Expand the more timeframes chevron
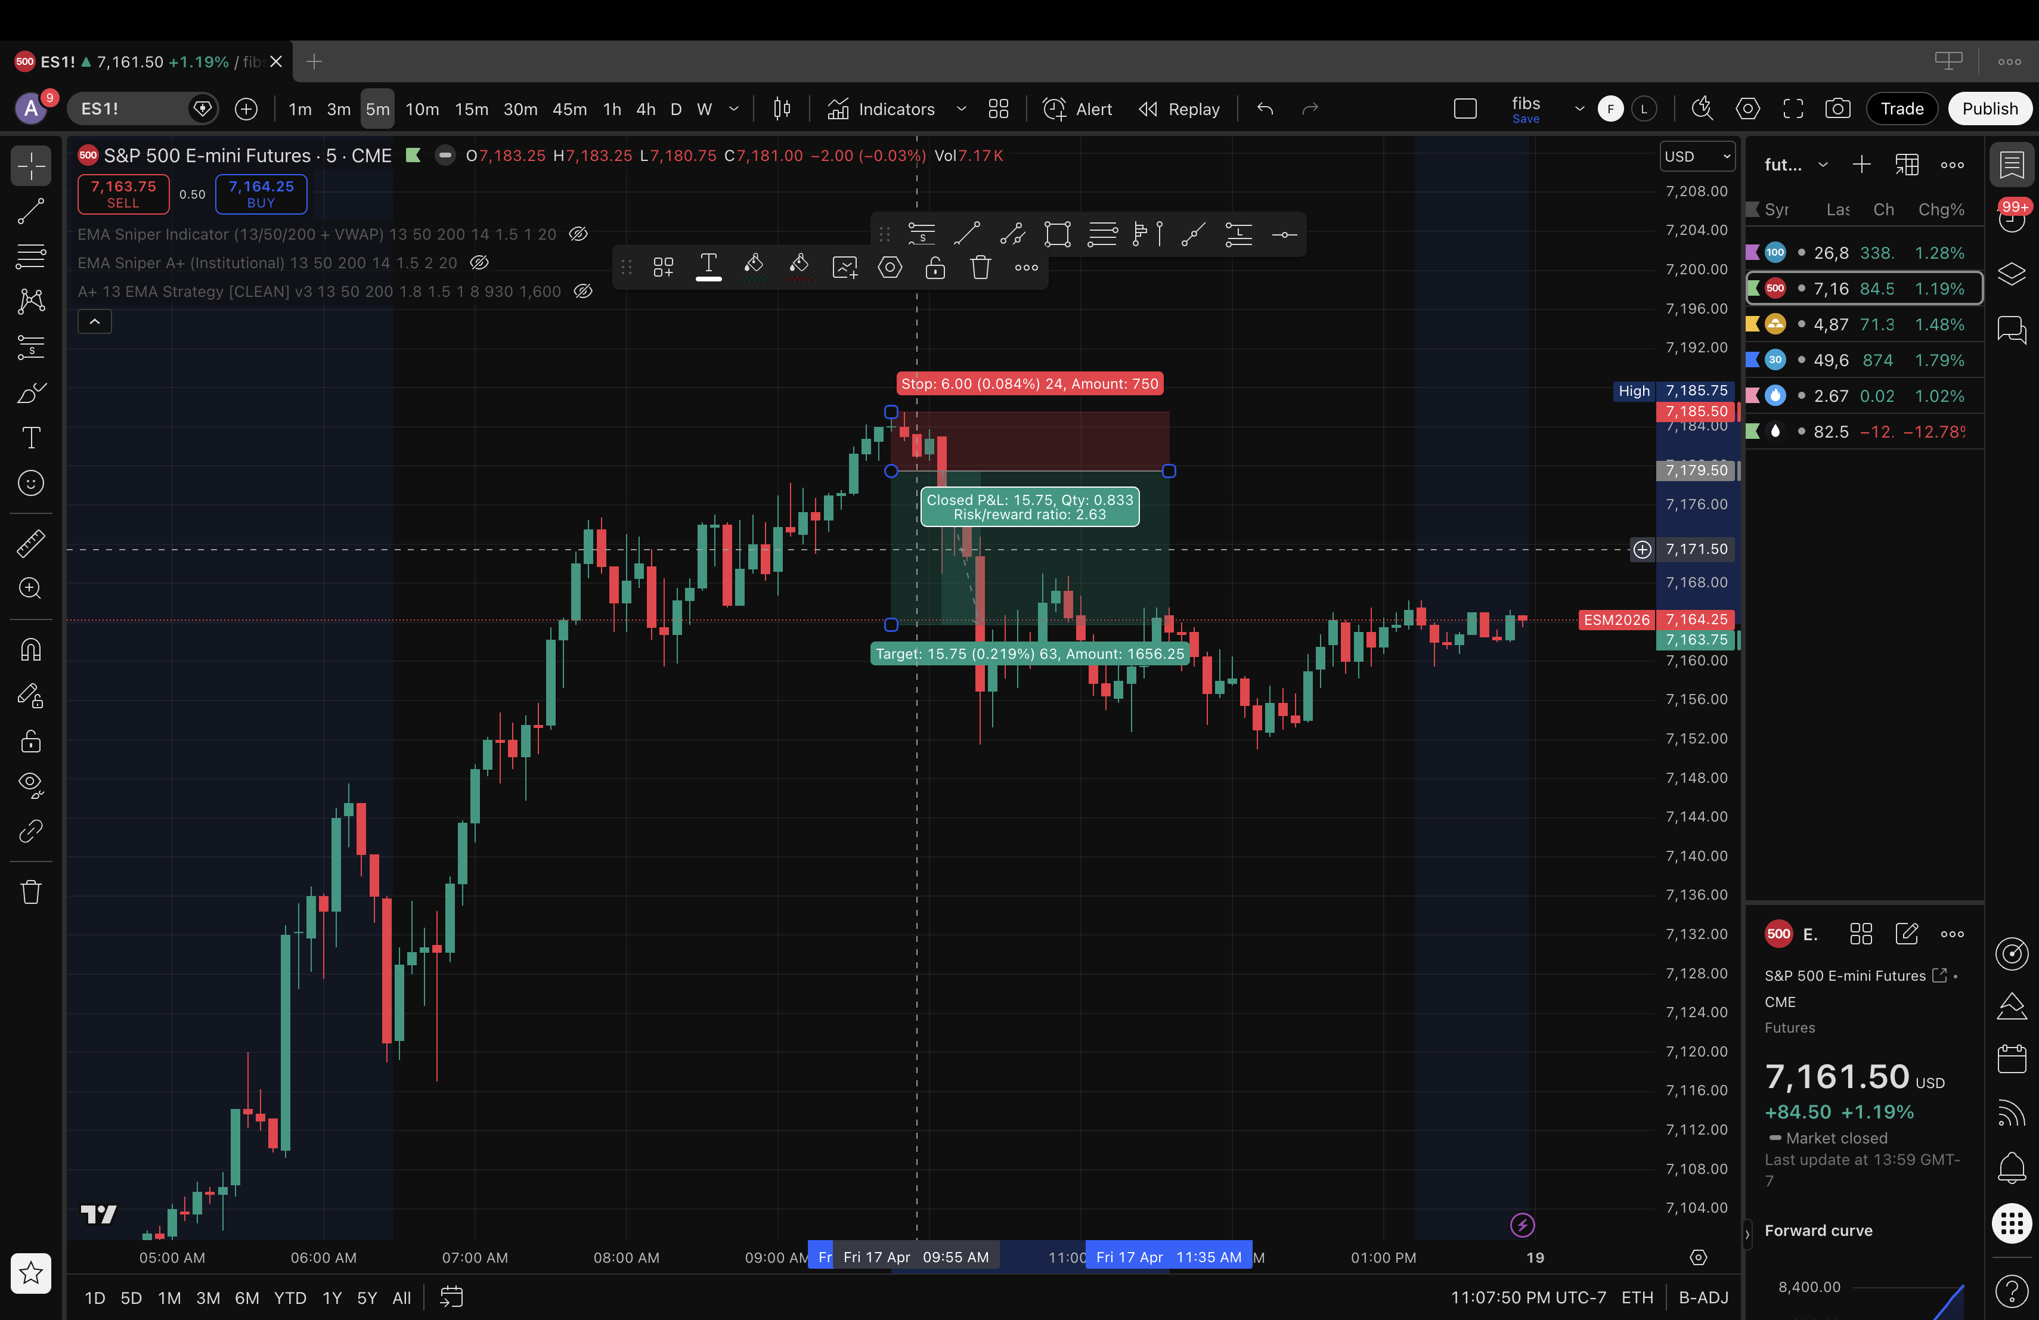The width and height of the screenshot is (2039, 1320). 733,109
